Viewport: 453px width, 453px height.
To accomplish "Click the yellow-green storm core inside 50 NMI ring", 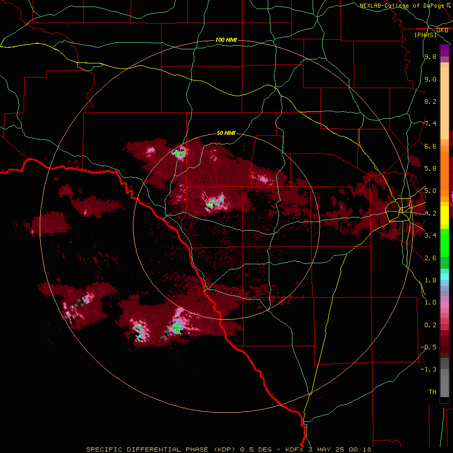I will click(211, 204).
